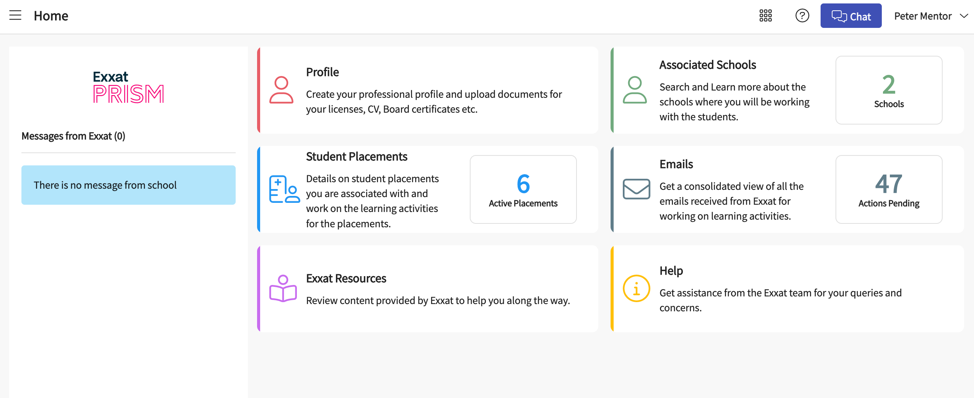Open the 2 Schools count tile
974x398 pixels.
pyautogui.click(x=889, y=90)
